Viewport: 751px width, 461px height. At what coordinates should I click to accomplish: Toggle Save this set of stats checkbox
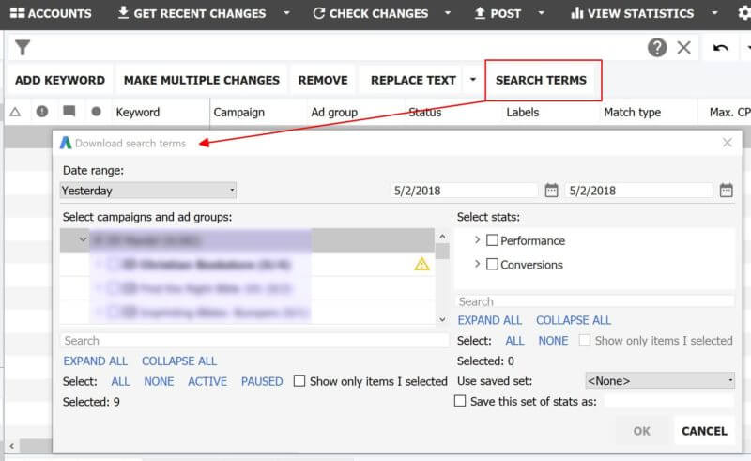(460, 401)
